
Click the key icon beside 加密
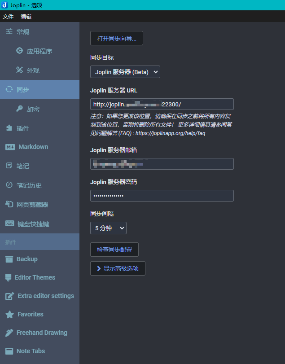click(19, 109)
